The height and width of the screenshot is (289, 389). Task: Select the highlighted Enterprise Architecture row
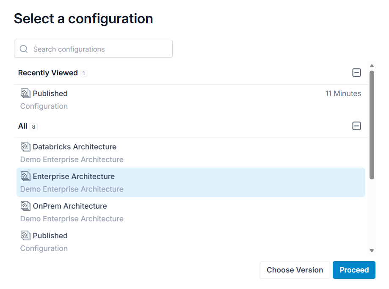pyautogui.click(x=191, y=182)
